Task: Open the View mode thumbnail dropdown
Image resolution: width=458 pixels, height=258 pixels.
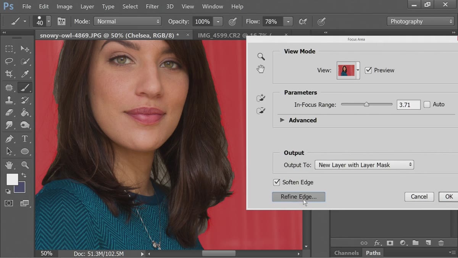Action: click(358, 70)
